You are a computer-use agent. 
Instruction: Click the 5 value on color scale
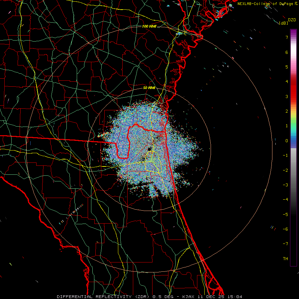point(287,67)
